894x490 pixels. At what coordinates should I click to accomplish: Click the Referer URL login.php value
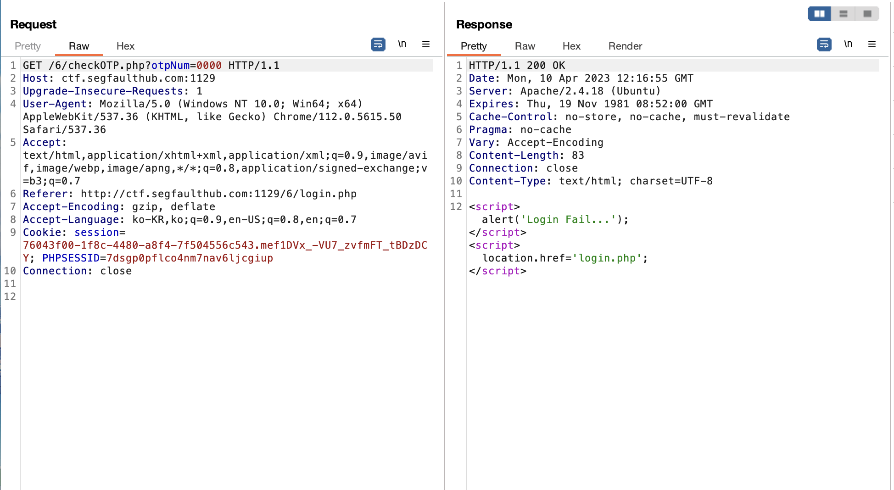pyautogui.click(x=218, y=194)
